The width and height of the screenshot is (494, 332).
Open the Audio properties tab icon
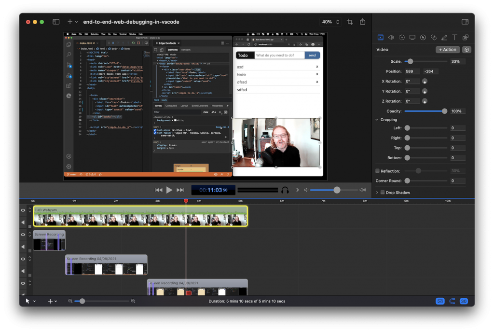pyautogui.click(x=391, y=38)
